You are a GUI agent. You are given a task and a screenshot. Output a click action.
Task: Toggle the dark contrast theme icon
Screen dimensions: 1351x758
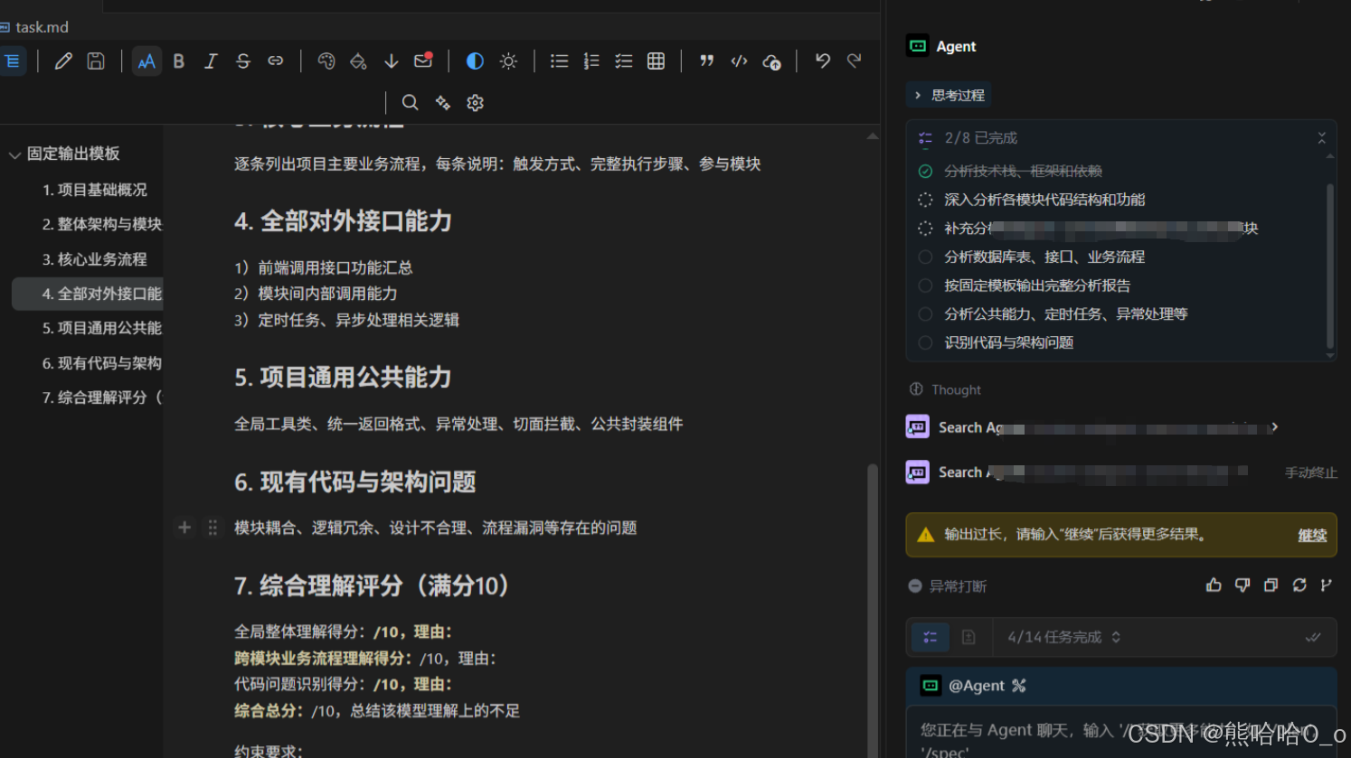[475, 61]
